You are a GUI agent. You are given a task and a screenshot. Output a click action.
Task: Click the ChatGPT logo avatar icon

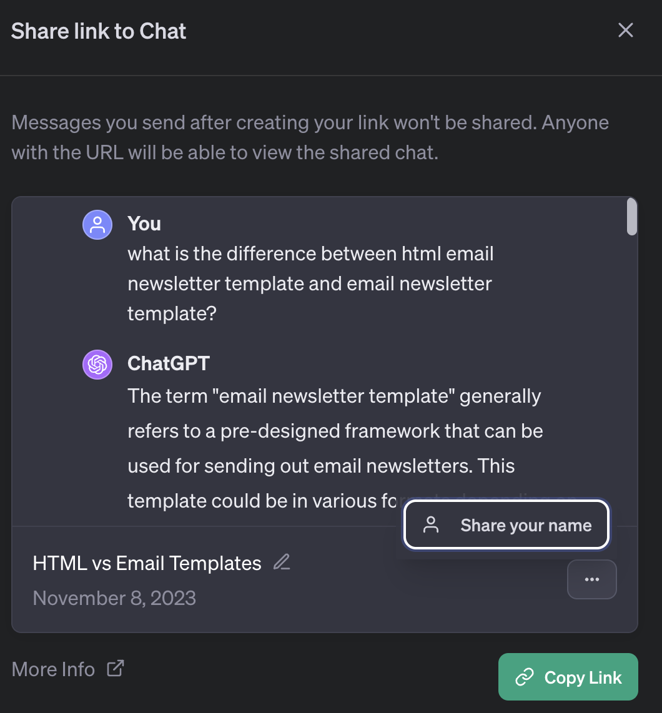(97, 364)
